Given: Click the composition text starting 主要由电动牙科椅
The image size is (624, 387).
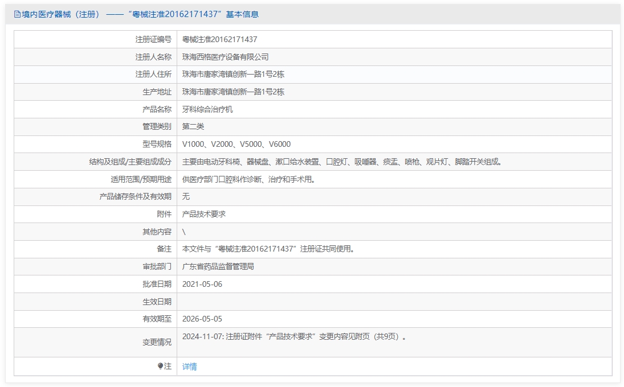Looking at the screenshot, I should 342,162.
